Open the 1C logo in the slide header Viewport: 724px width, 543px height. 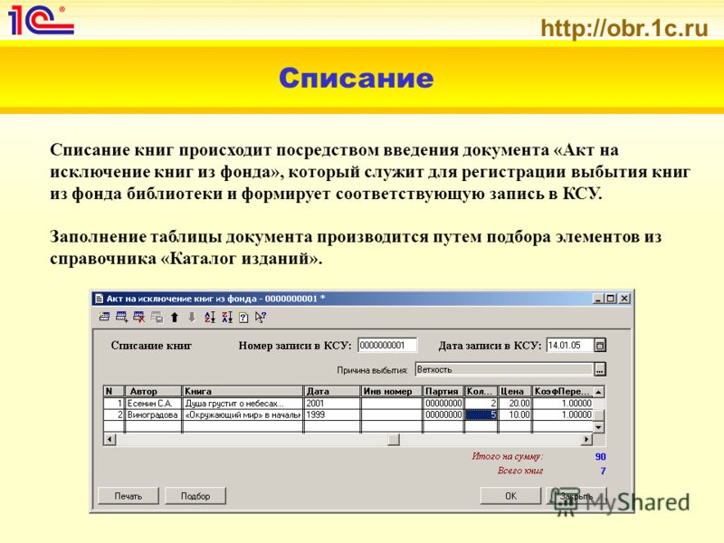[41, 20]
